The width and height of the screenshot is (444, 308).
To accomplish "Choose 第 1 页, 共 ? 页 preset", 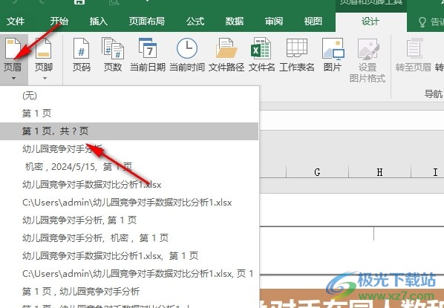I will 129,131.
